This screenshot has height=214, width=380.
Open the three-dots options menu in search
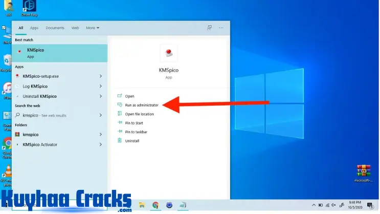point(221,28)
